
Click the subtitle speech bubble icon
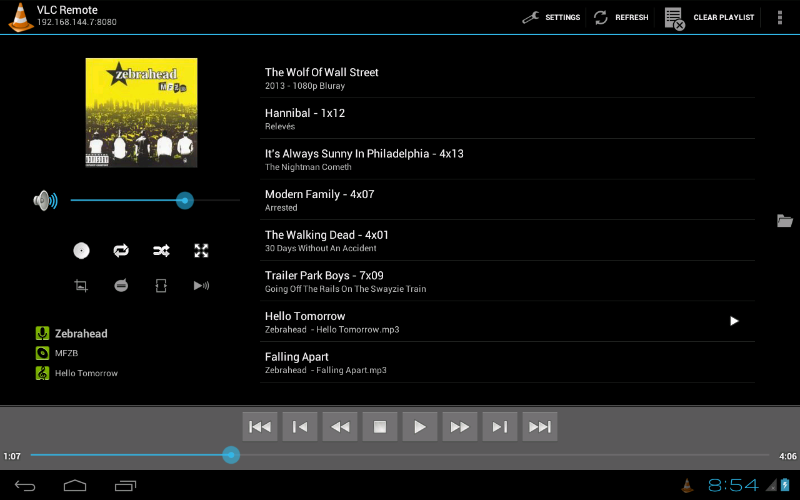[121, 286]
